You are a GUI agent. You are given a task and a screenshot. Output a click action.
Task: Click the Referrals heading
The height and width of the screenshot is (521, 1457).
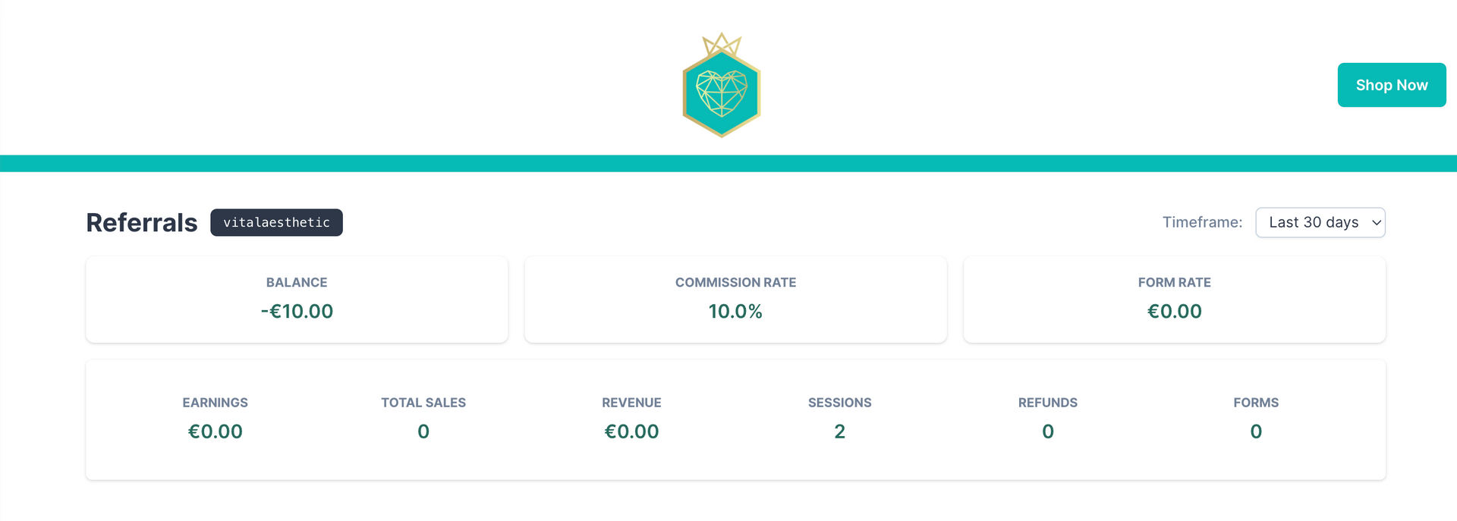click(141, 223)
